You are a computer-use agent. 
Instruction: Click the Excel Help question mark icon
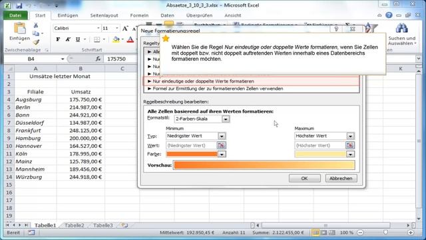pos(389,15)
